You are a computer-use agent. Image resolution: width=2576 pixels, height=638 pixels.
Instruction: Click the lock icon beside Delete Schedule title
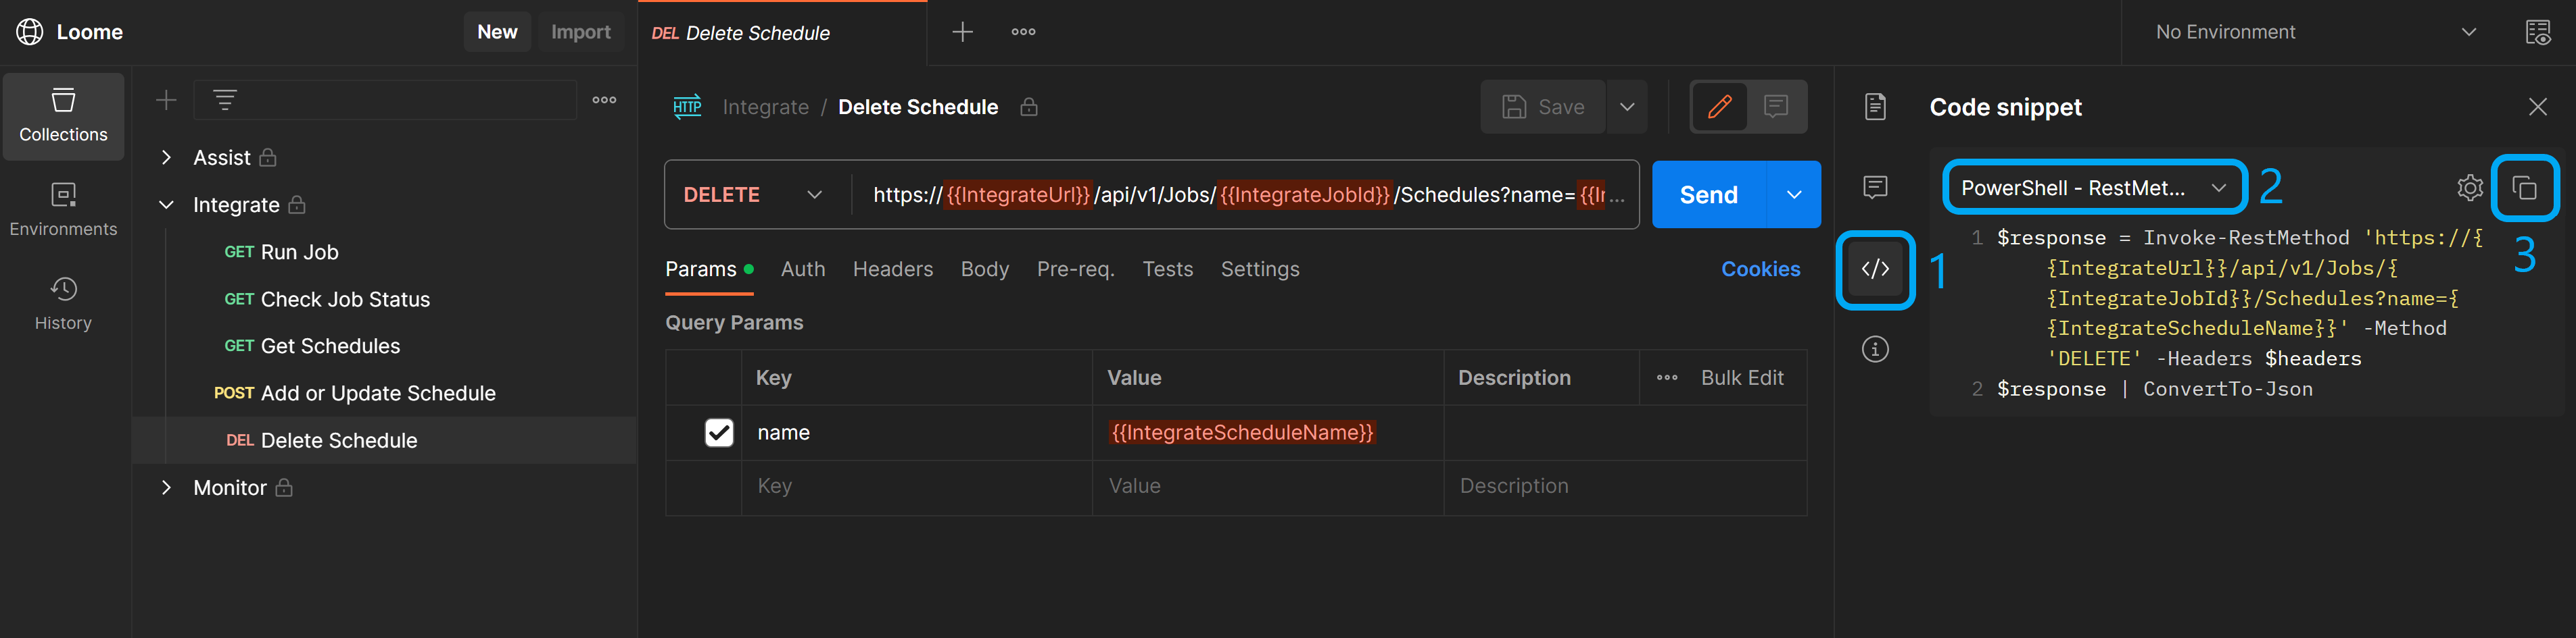click(1029, 107)
